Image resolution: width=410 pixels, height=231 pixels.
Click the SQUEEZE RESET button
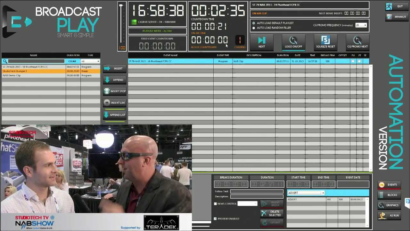[325, 42]
